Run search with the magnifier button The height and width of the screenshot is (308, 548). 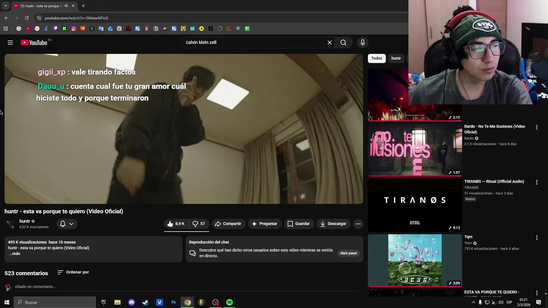pyautogui.click(x=343, y=42)
